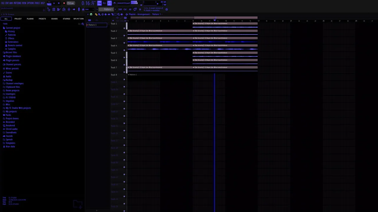Click the microphone recording icon
The width and height of the screenshot is (378, 212).
[x=79, y=9]
